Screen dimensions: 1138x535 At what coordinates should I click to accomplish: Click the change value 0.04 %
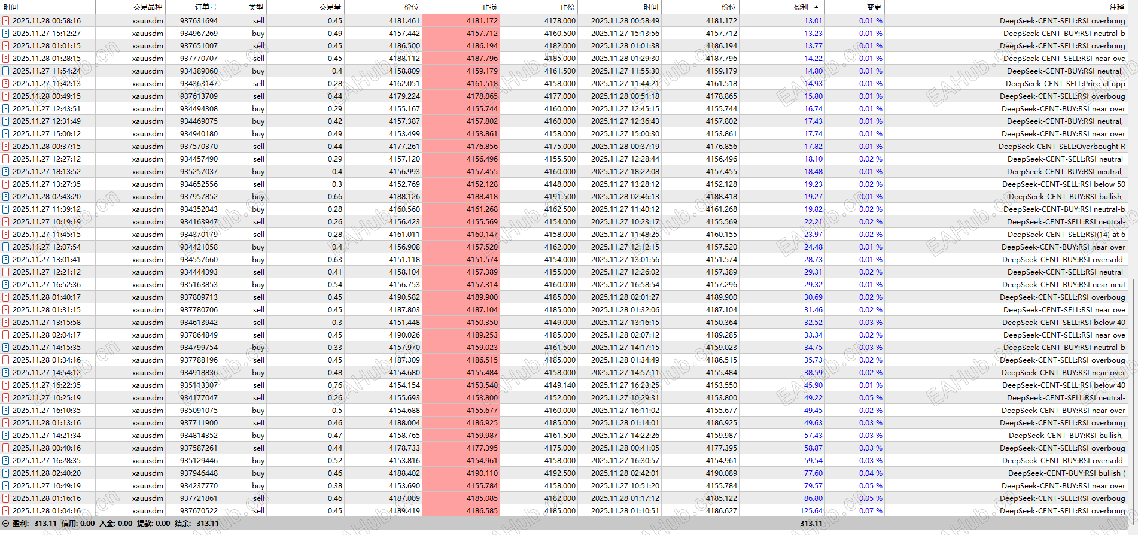pos(871,473)
